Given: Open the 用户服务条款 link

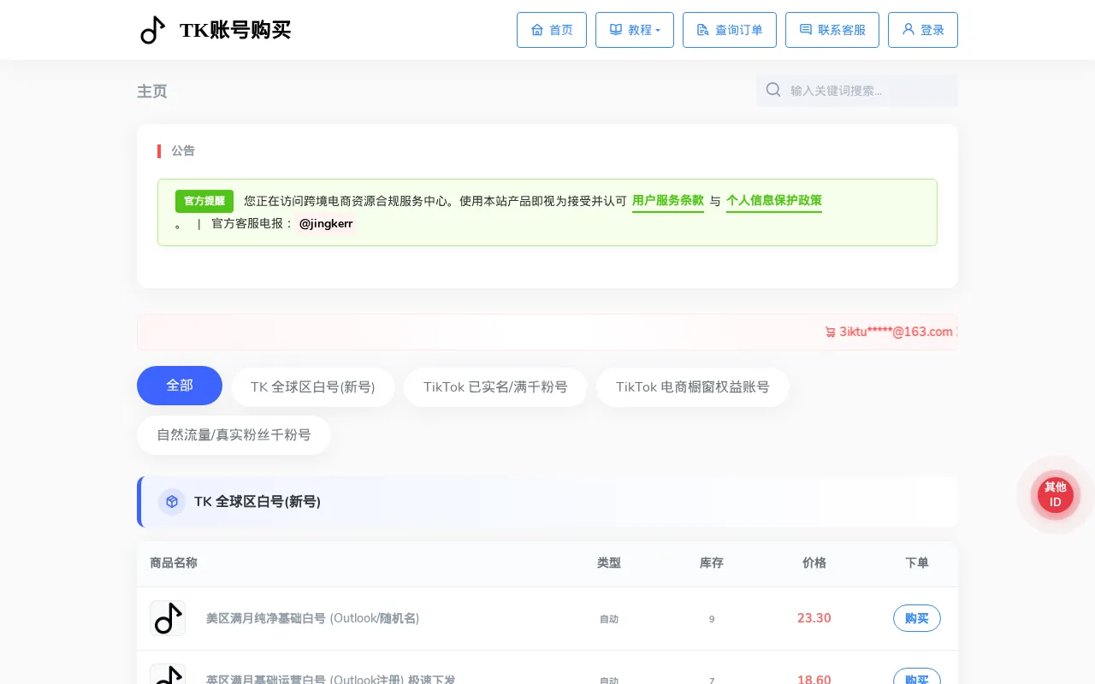Looking at the screenshot, I should (x=668, y=201).
